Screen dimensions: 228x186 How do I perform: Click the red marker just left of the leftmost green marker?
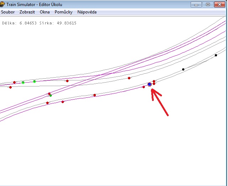point(15,82)
